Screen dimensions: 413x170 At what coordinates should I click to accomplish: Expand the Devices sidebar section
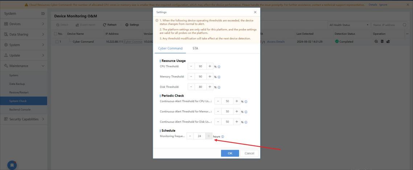tap(24, 24)
